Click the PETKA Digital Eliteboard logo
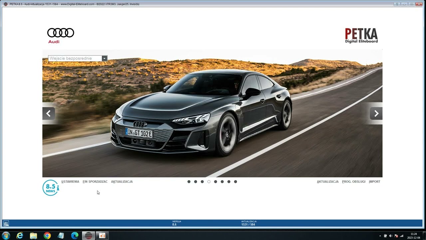Screen dimensions: 426x240 coord(361,36)
